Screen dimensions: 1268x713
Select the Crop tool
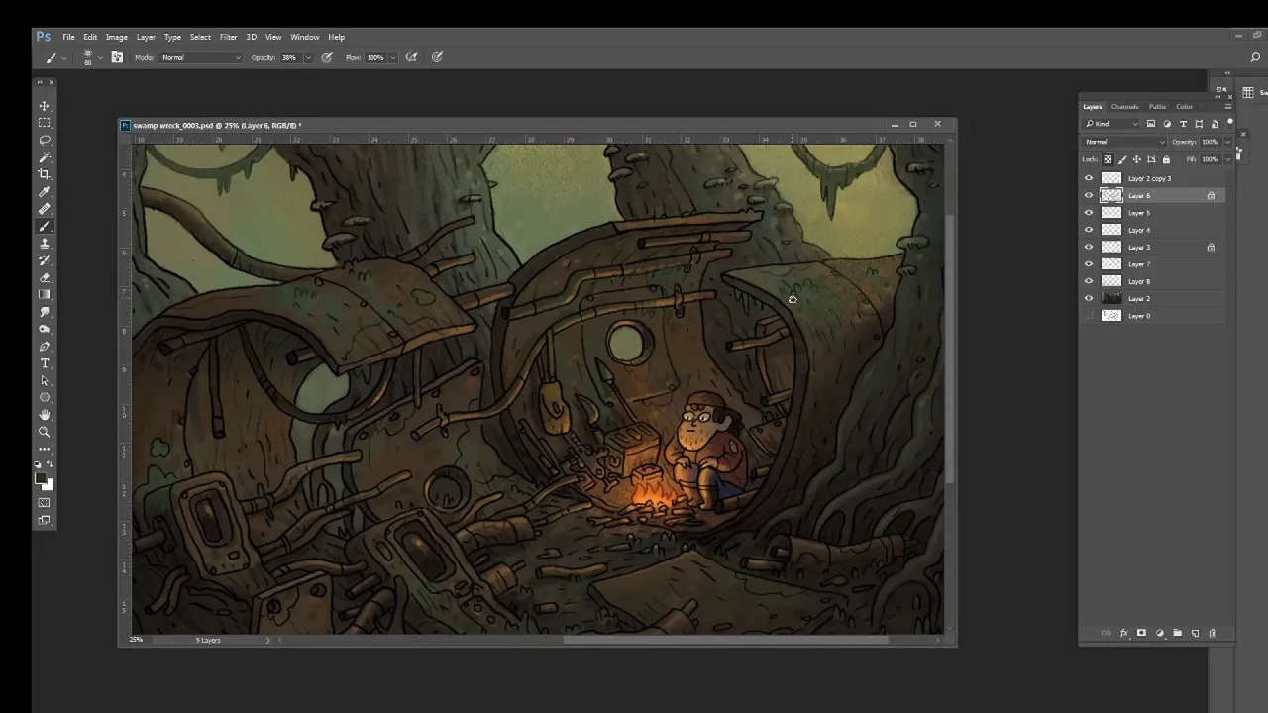point(44,174)
